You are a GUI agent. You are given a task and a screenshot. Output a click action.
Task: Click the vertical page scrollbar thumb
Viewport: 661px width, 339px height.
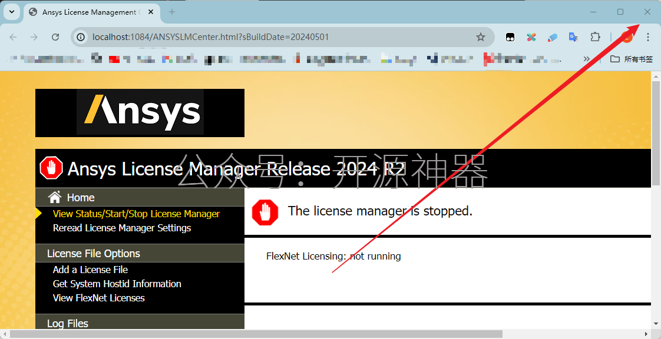656,132
